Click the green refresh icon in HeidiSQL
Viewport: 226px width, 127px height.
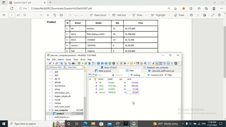point(79,64)
